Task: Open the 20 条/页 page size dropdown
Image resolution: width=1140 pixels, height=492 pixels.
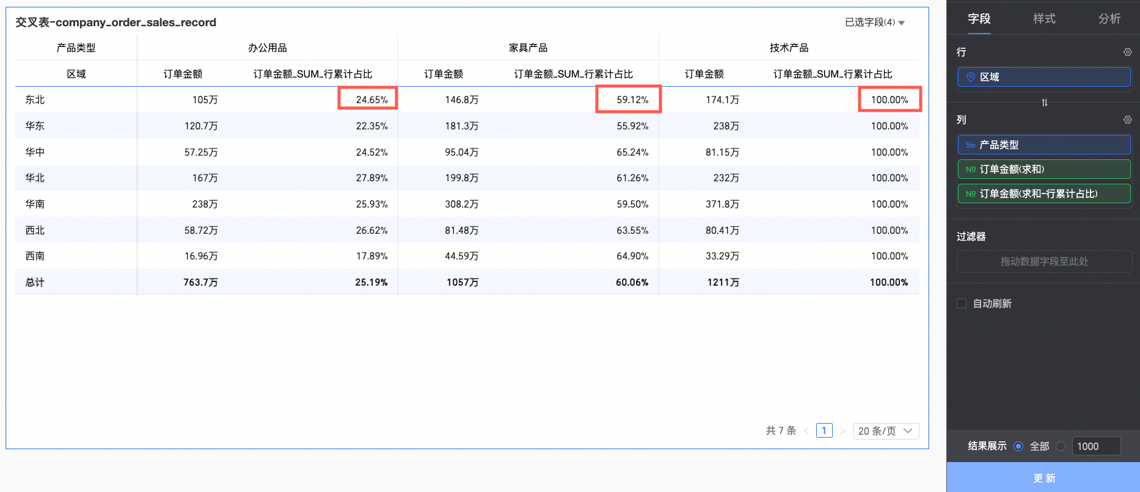Action: 886,431
